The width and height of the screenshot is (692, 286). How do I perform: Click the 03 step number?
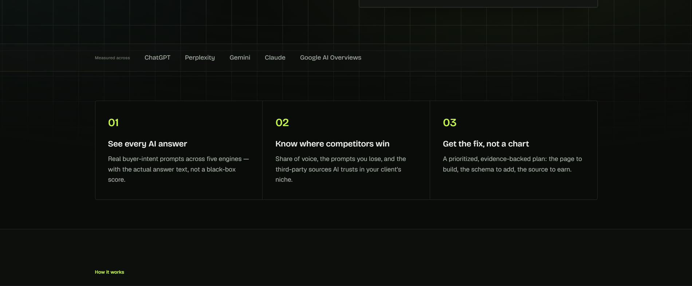point(449,122)
